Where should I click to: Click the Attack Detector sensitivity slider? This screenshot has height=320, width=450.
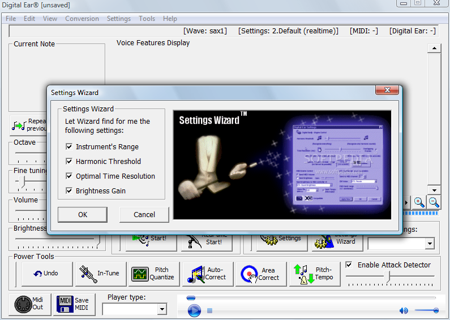point(388,276)
